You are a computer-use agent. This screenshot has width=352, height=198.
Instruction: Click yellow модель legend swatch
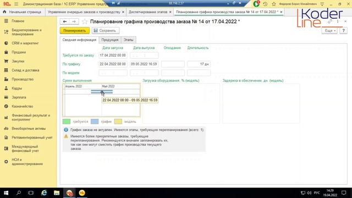pos(118,122)
